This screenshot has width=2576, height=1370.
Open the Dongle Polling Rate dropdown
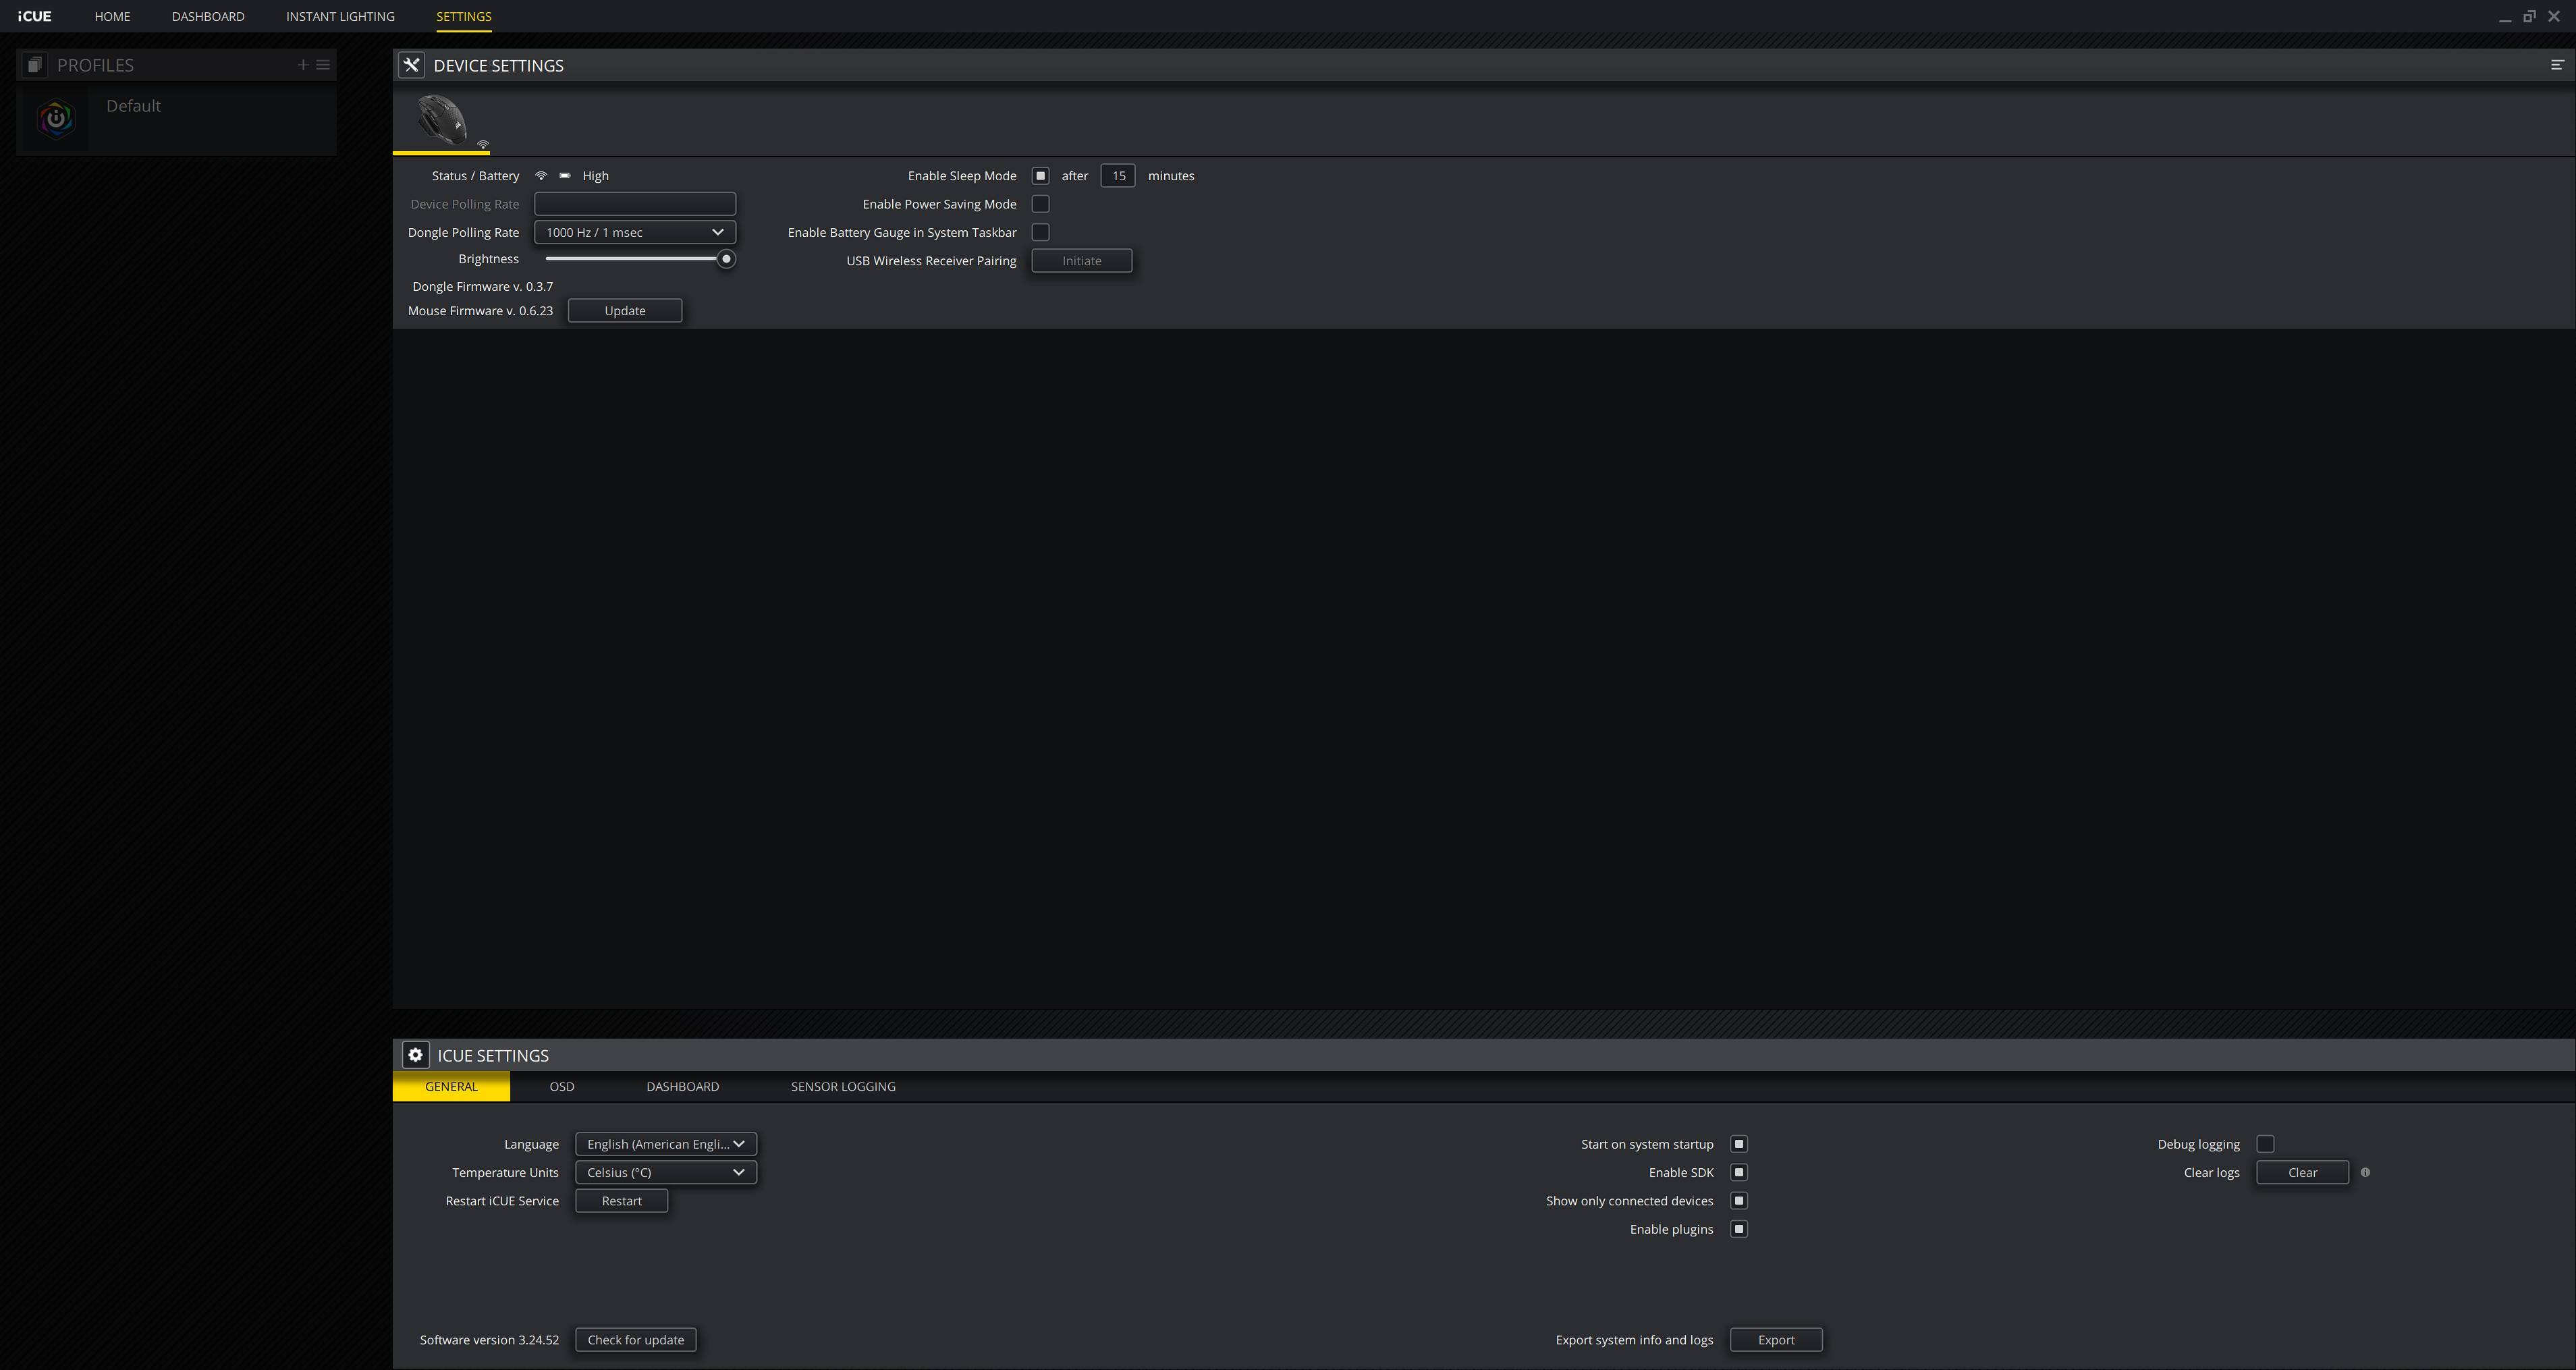pyautogui.click(x=635, y=232)
